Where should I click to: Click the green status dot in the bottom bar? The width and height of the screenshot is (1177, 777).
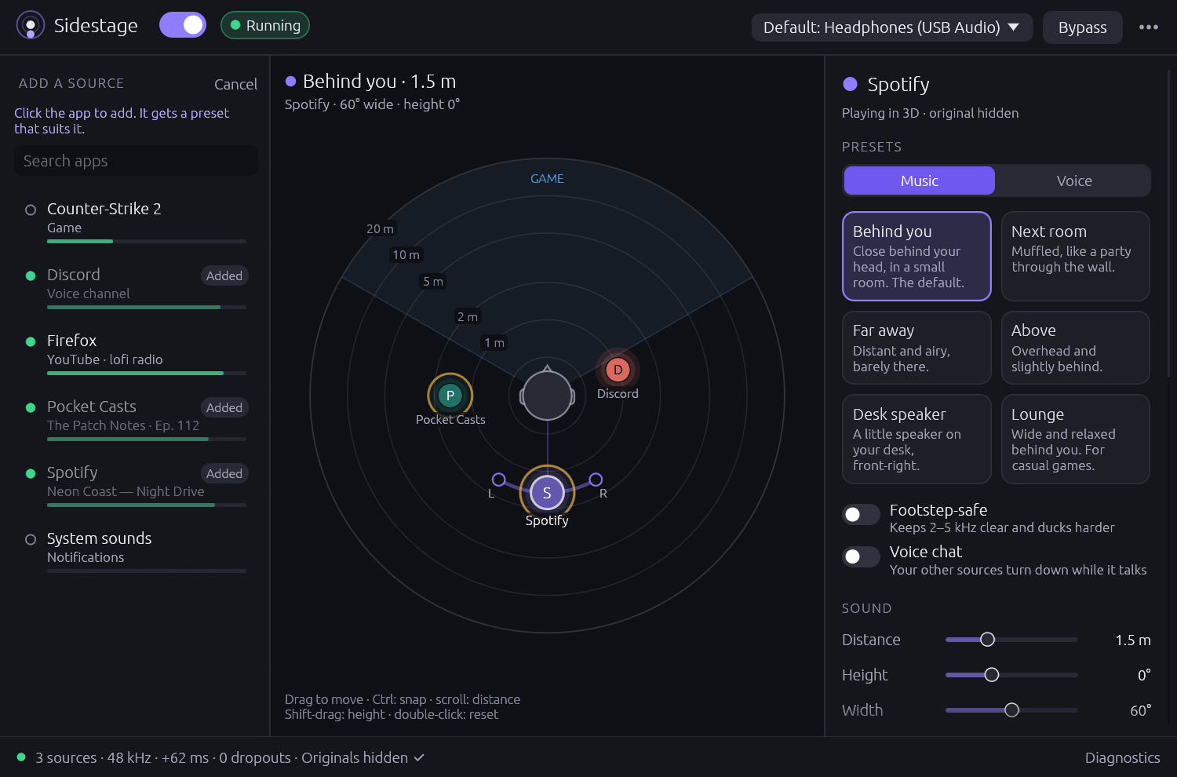pos(21,757)
